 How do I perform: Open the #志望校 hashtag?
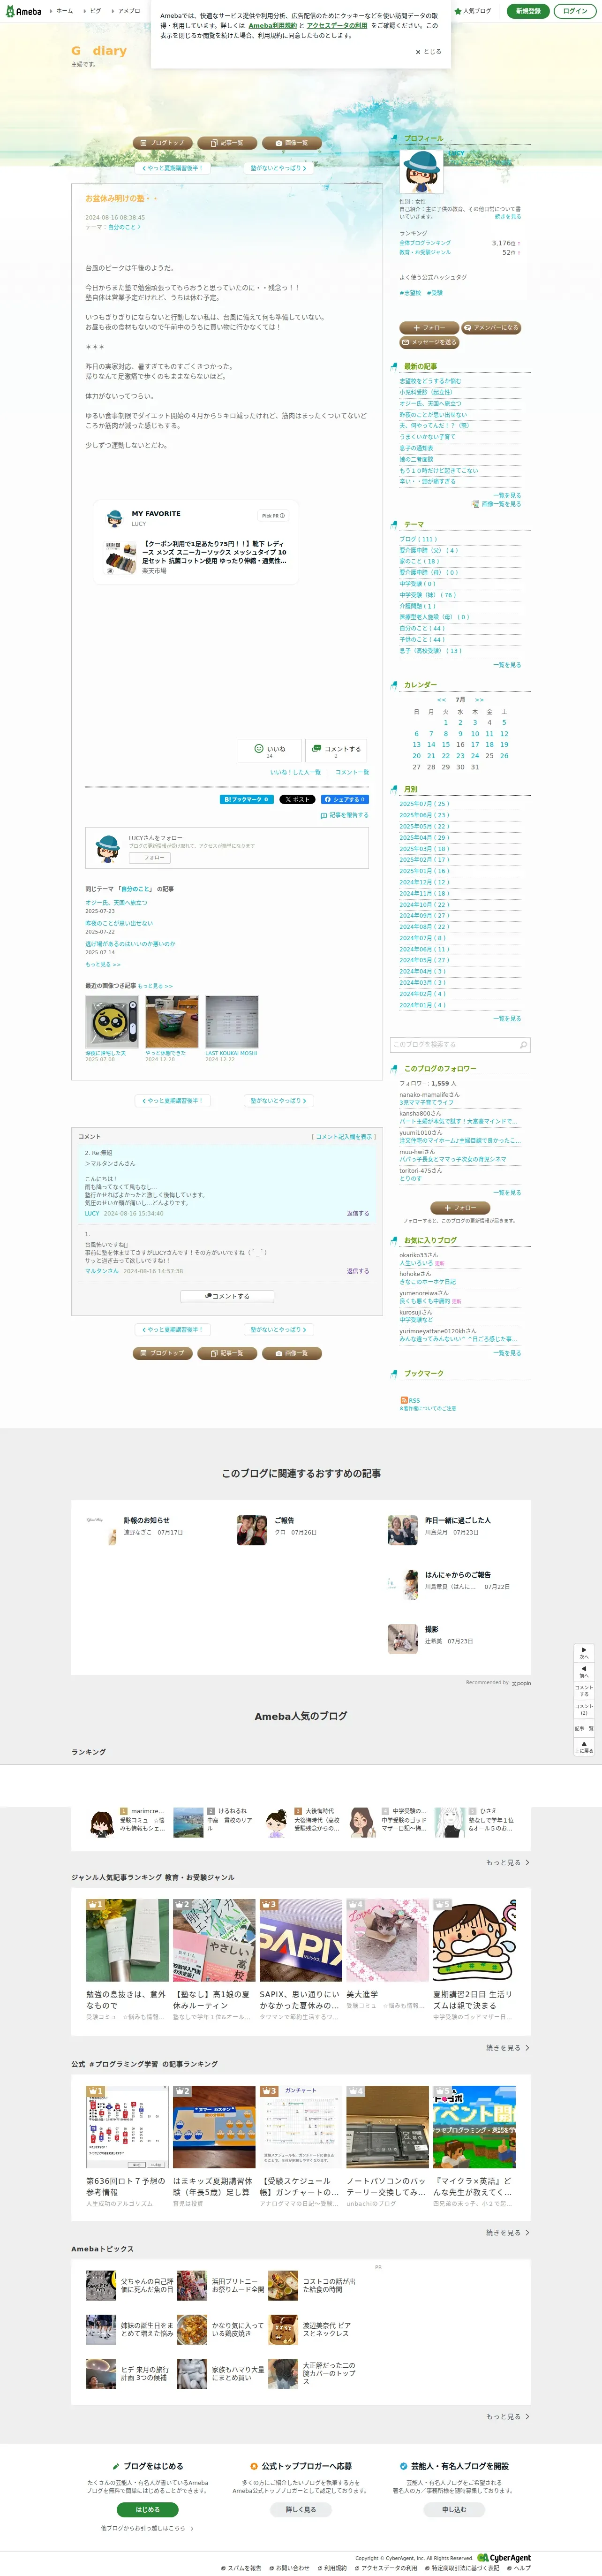pyautogui.click(x=410, y=293)
